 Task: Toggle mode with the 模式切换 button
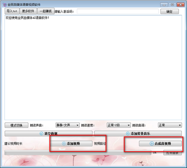(x=16, y=125)
